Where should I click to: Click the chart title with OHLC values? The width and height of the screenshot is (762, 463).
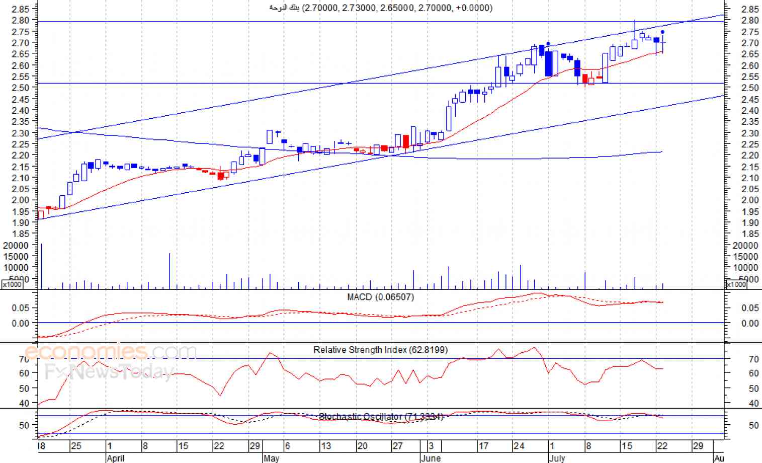click(381, 8)
